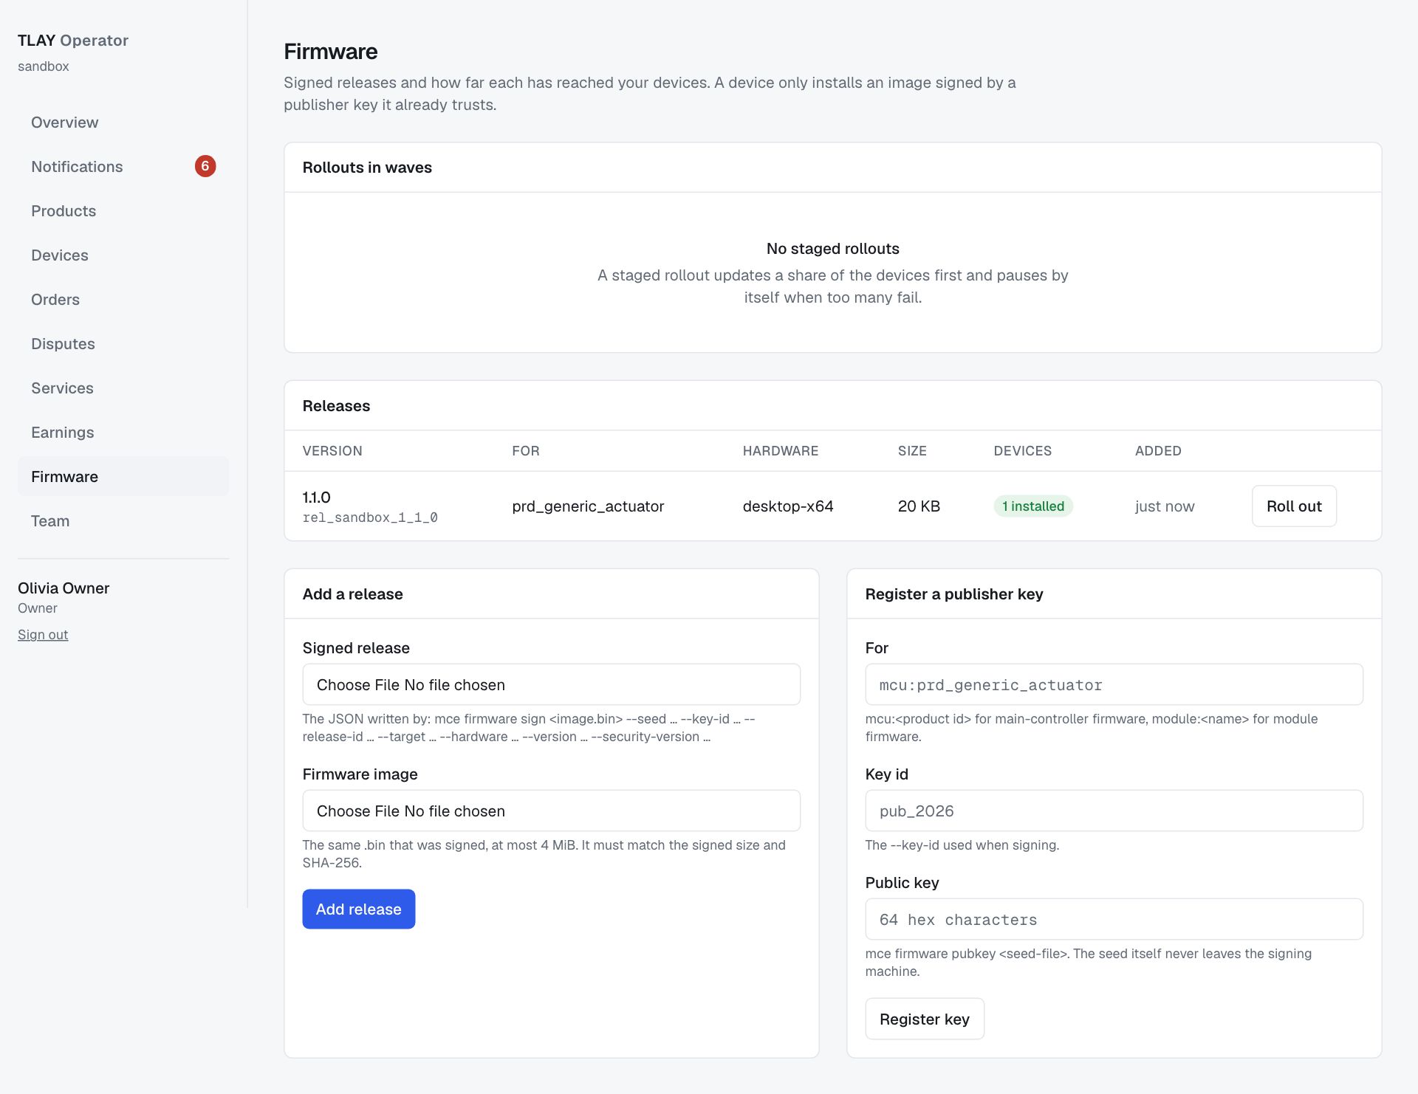Viewport: 1418px width, 1094px height.
Task: Click the SIZE column header
Action: pyautogui.click(x=912, y=451)
